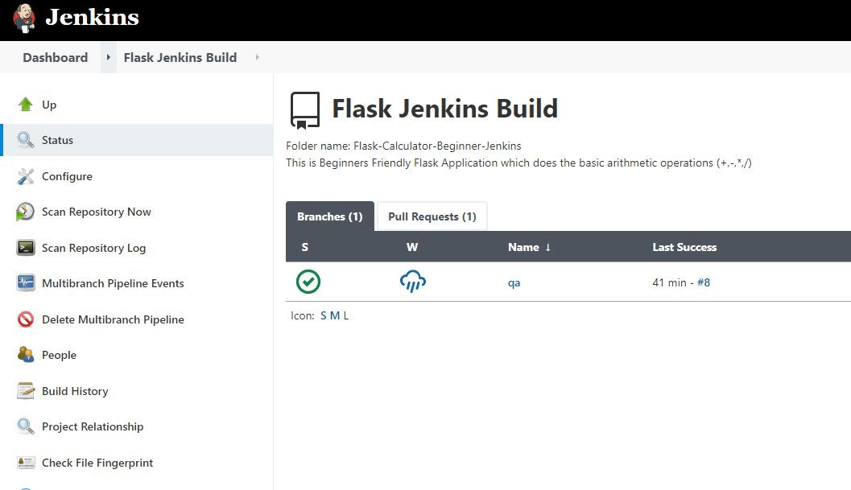The width and height of the screenshot is (851, 490).
Task: Click the Build History notepad icon
Action: [x=24, y=391]
